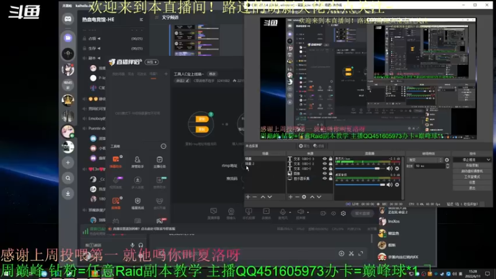Open 主播任务 tool in the toolbox
This screenshot has width=496, height=279.
[159, 162]
